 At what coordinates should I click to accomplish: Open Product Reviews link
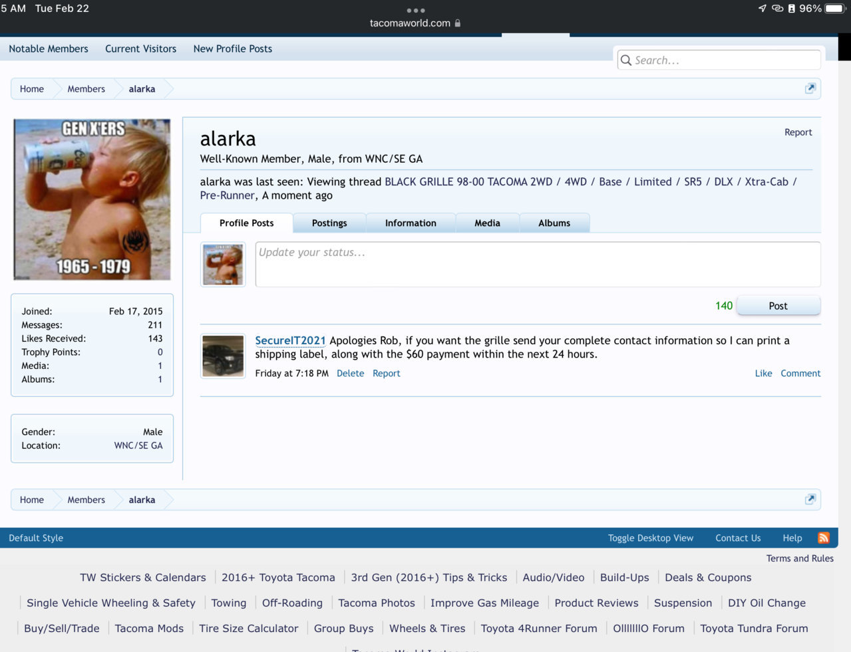coord(596,603)
